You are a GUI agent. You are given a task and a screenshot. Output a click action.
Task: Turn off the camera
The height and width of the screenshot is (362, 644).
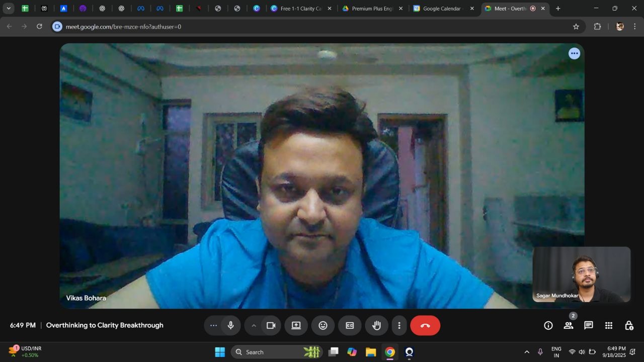point(271,325)
